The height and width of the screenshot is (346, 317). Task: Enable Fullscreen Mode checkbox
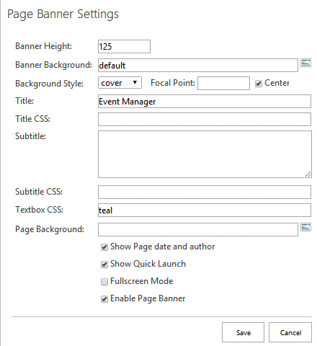coord(104,282)
